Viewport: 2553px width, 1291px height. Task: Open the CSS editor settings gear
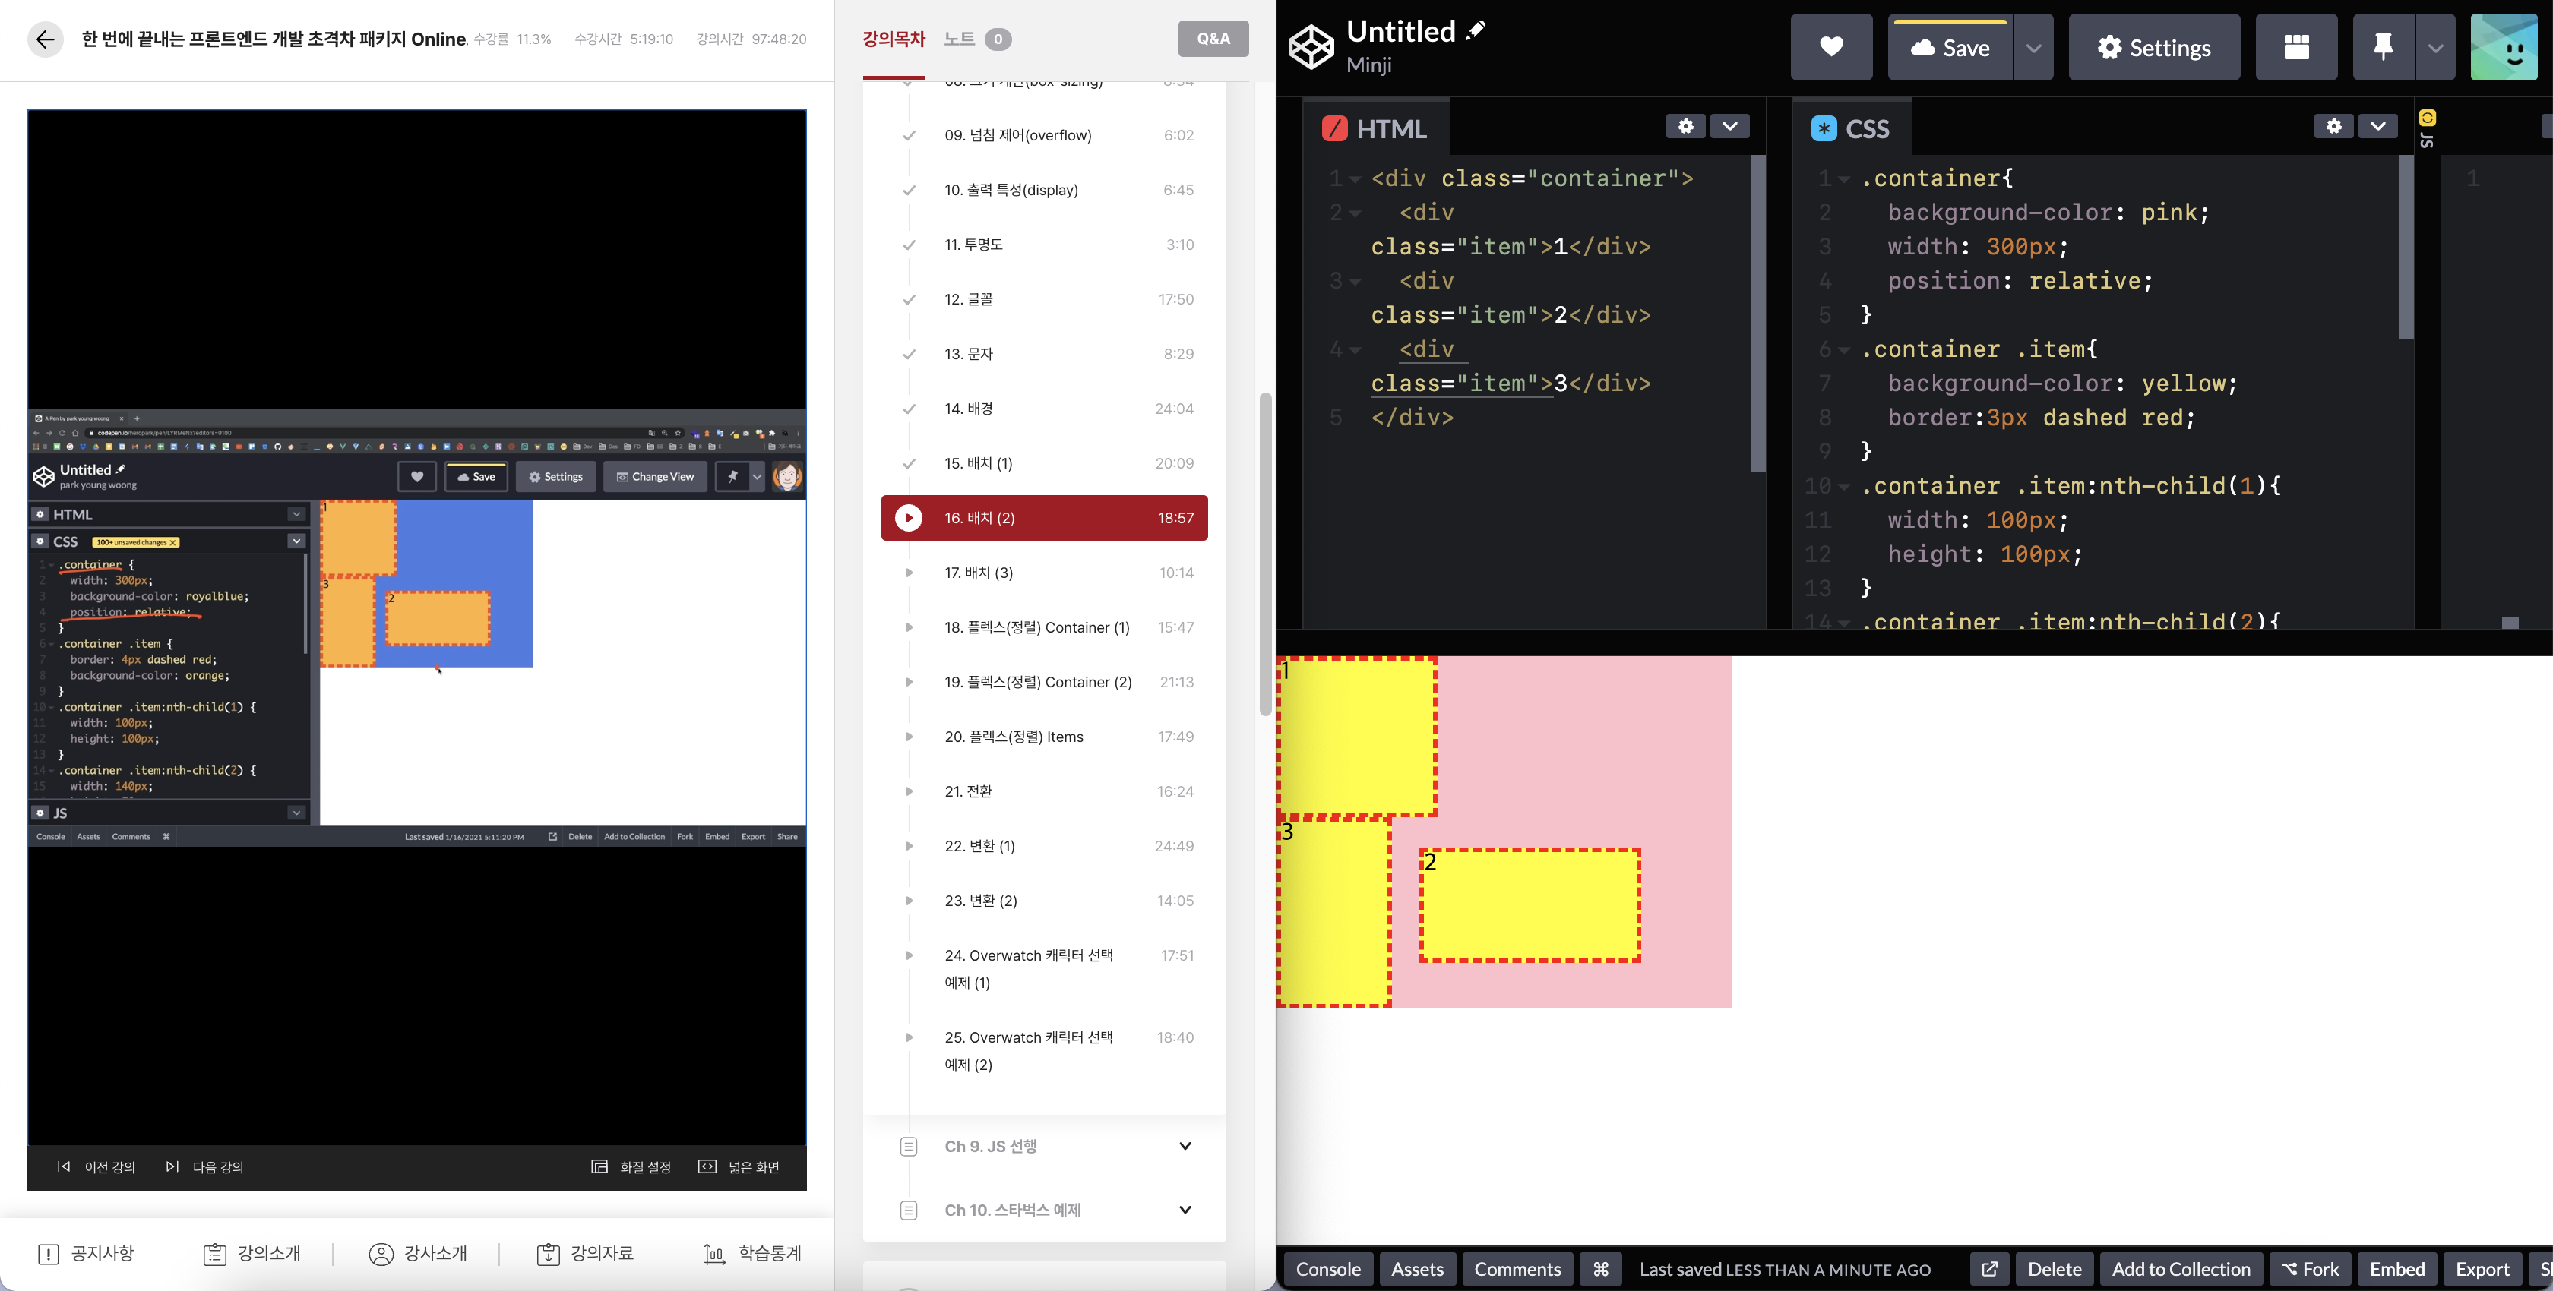point(2333,126)
